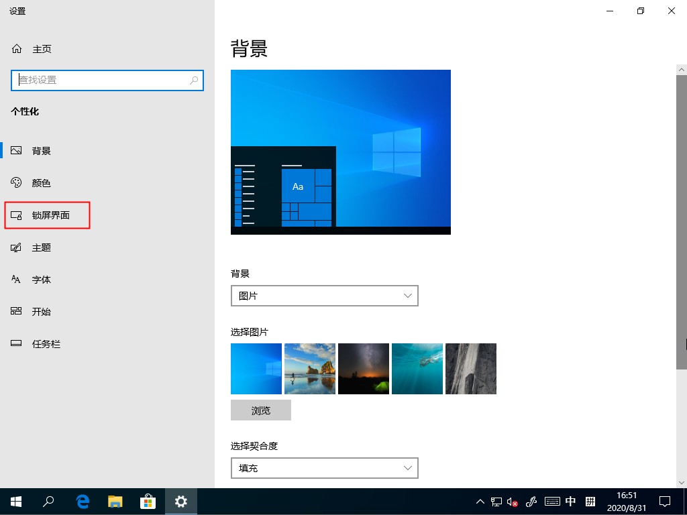Expand the search settings magnifier
The image size is (687, 515).
tap(194, 80)
